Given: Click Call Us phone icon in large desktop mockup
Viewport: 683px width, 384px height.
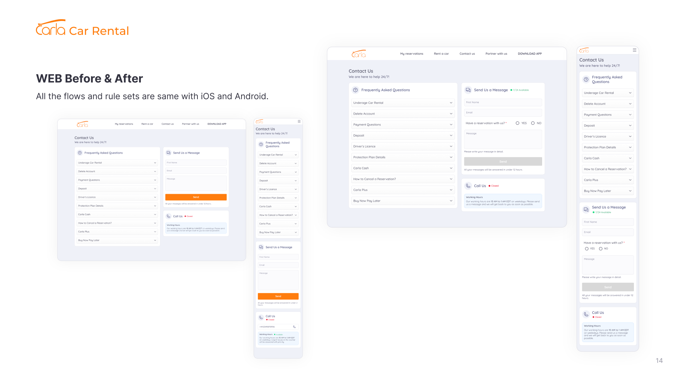Looking at the screenshot, I should tap(468, 186).
